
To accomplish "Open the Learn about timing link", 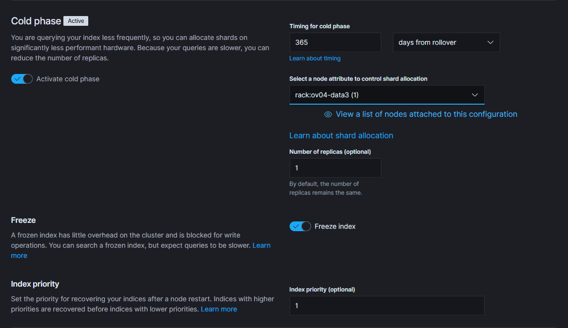I will tap(315, 58).
